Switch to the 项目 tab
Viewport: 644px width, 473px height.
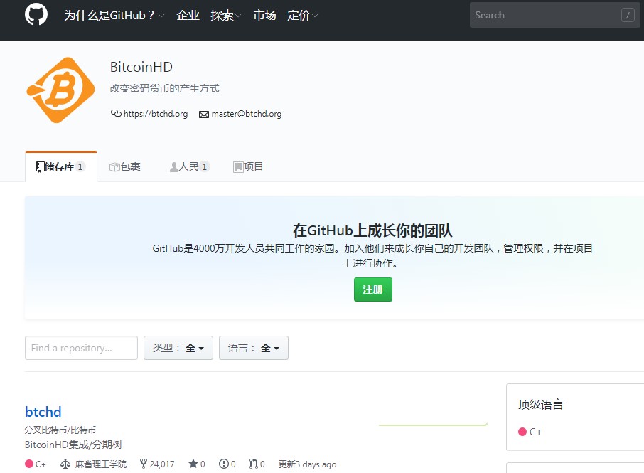point(248,166)
